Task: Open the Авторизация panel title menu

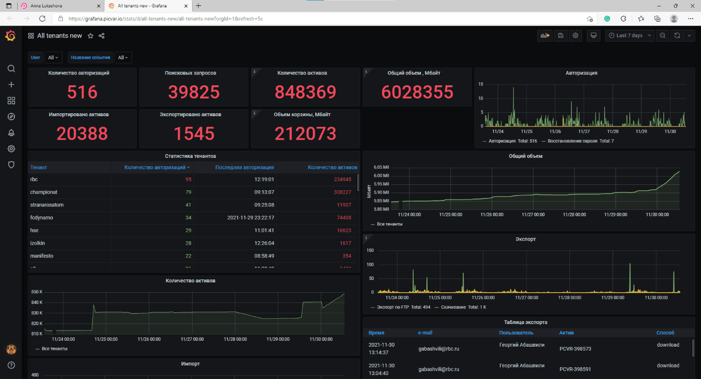Action: click(581, 73)
